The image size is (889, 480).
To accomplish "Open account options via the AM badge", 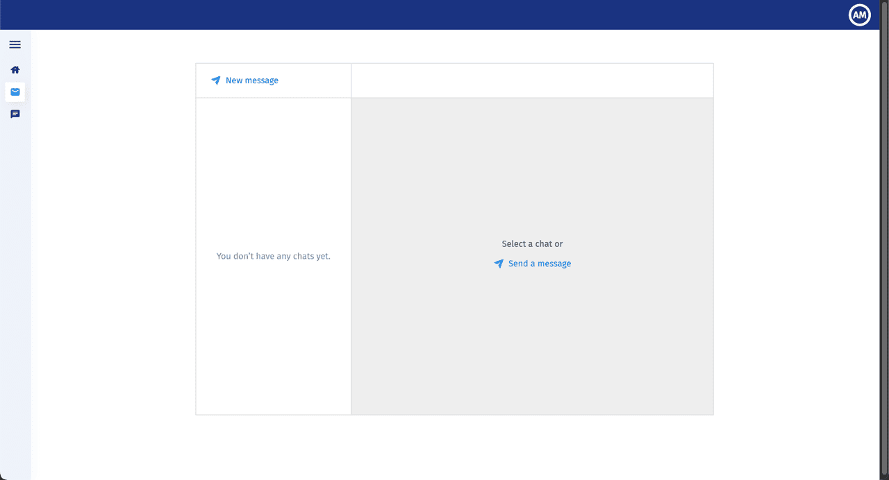I will point(859,15).
